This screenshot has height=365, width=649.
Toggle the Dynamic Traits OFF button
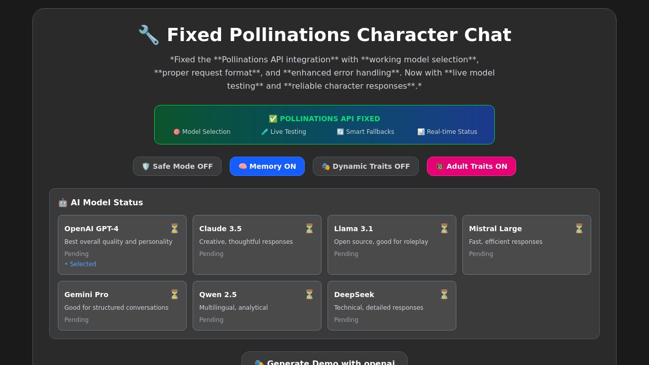[366, 166]
